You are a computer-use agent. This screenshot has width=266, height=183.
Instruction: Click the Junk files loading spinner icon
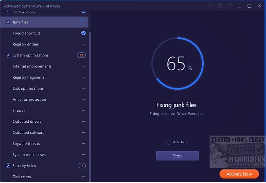(x=83, y=22)
